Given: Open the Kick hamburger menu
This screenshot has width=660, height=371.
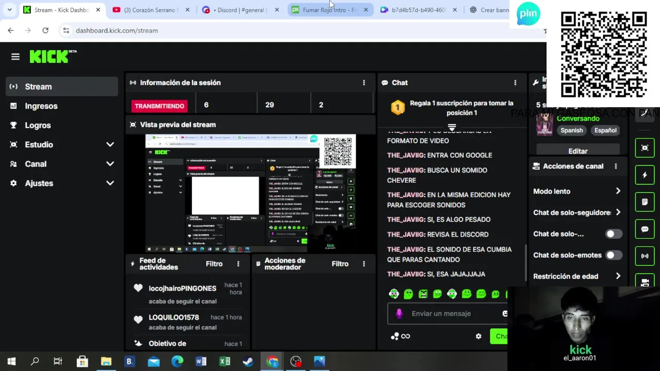Looking at the screenshot, I should coord(15,57).
